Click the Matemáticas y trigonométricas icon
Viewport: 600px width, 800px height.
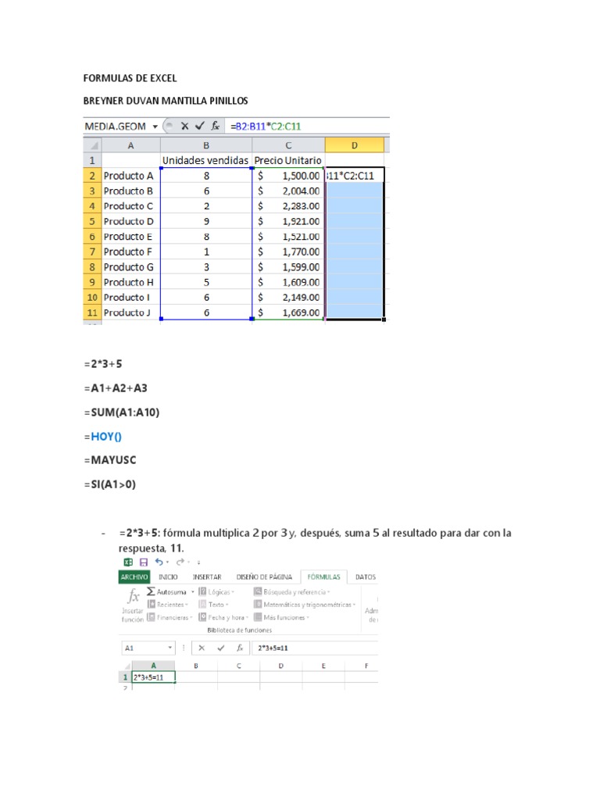pos(258,604)
